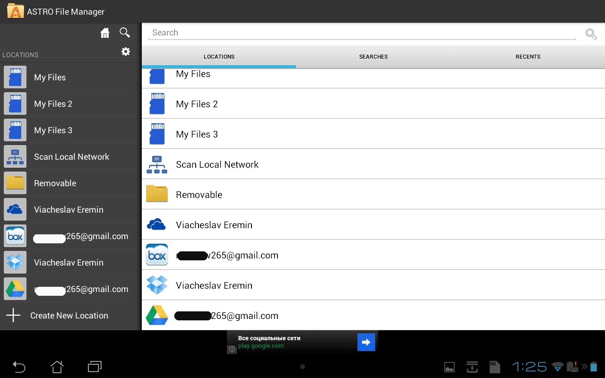This screenshot has width=605, height=378.
Task: Open the Removable folder icon in sidebar
Action: pyautogui.click(x=15, y=183)
